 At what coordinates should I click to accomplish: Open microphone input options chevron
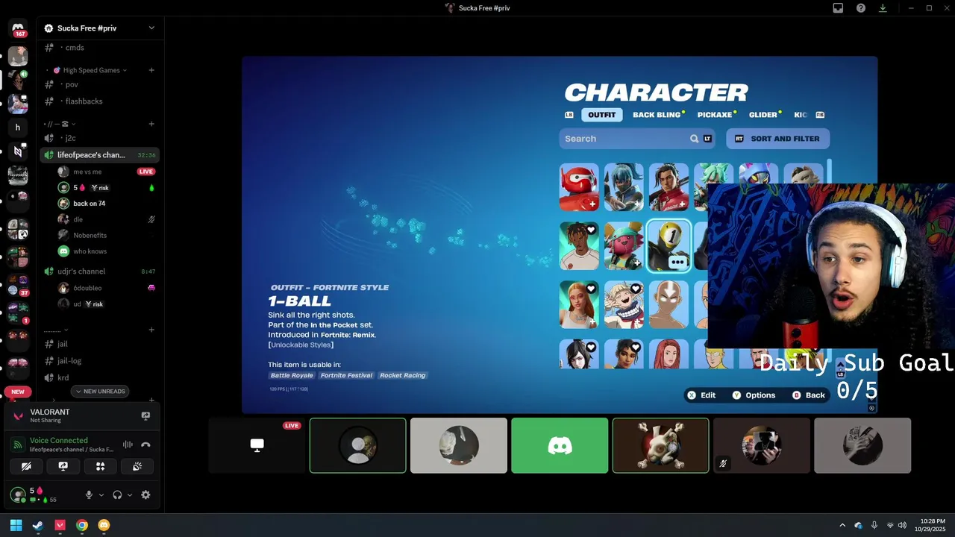(101, 494)
